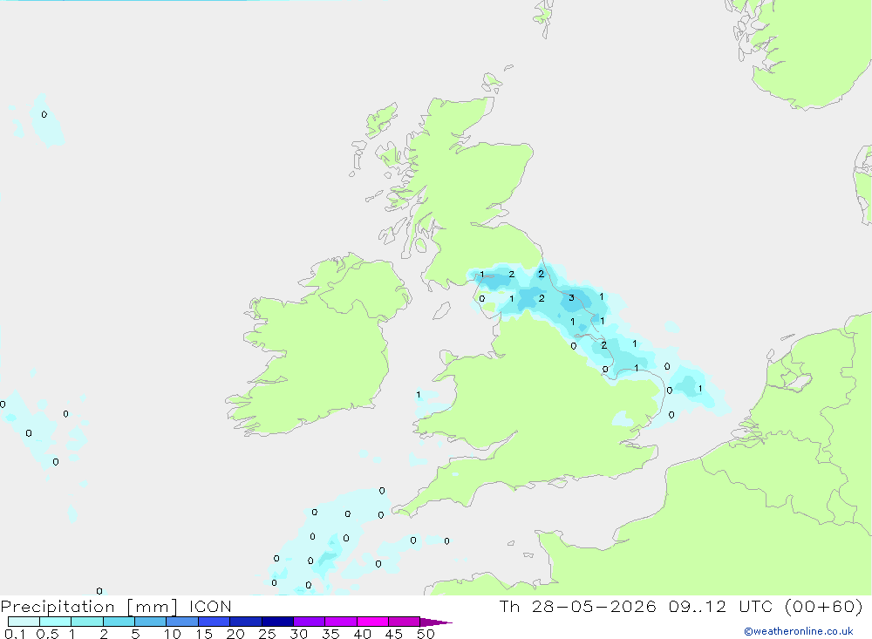
Task: Click the 0.5–1 mm light cyan legend swatch
Action: [55, 622]
